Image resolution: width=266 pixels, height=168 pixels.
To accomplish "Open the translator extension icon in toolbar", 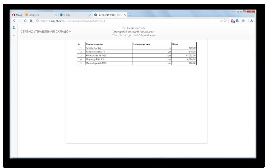I will [237, 21].
